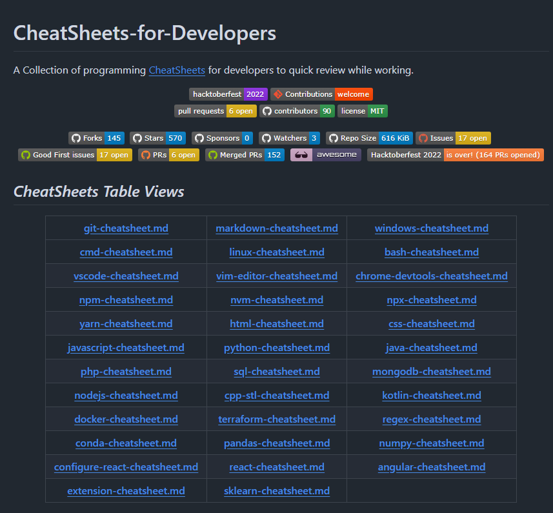Open conda-cheatsheet.md
Screen dimensions: 553x513
click(126, 443)
